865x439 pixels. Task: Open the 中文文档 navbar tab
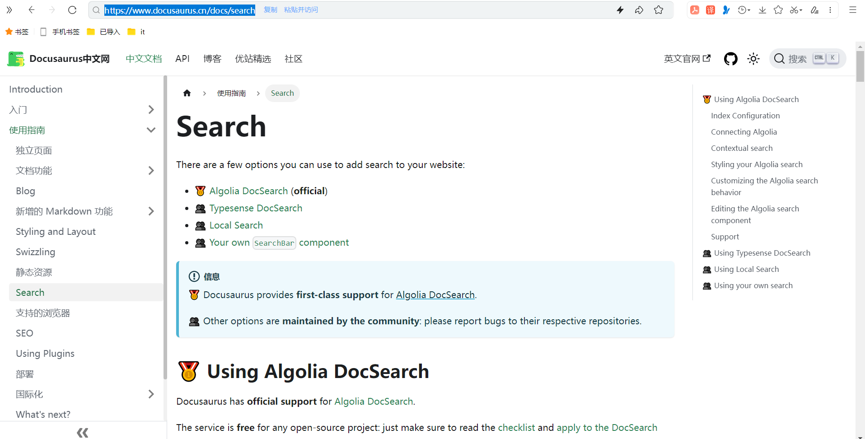pos(144,59)
